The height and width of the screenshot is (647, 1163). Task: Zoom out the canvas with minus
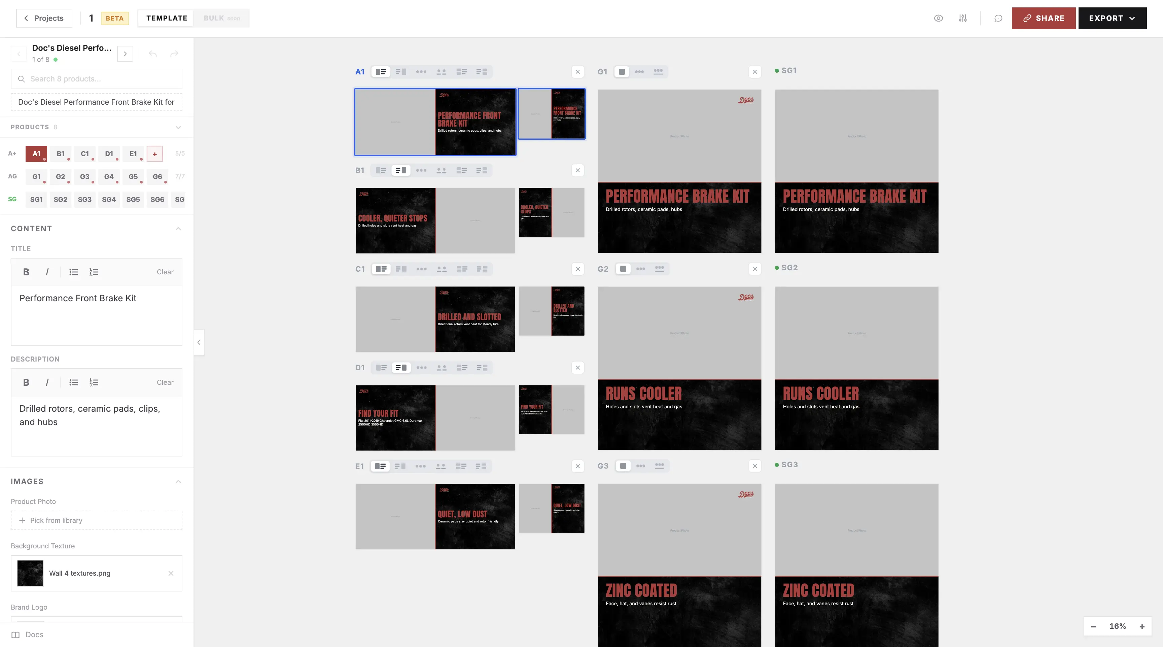coord(1093,626)
